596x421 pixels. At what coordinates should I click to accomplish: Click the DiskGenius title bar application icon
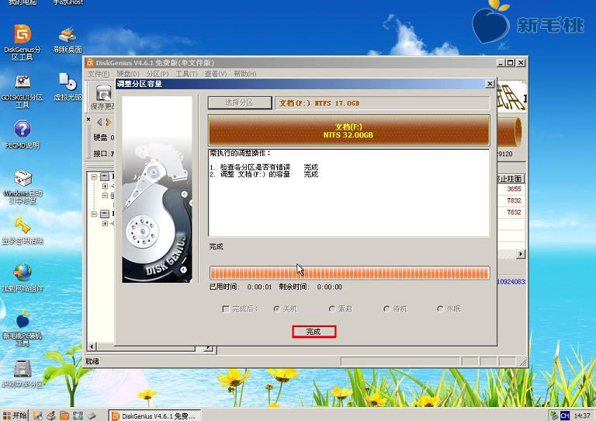coord(90,63)
